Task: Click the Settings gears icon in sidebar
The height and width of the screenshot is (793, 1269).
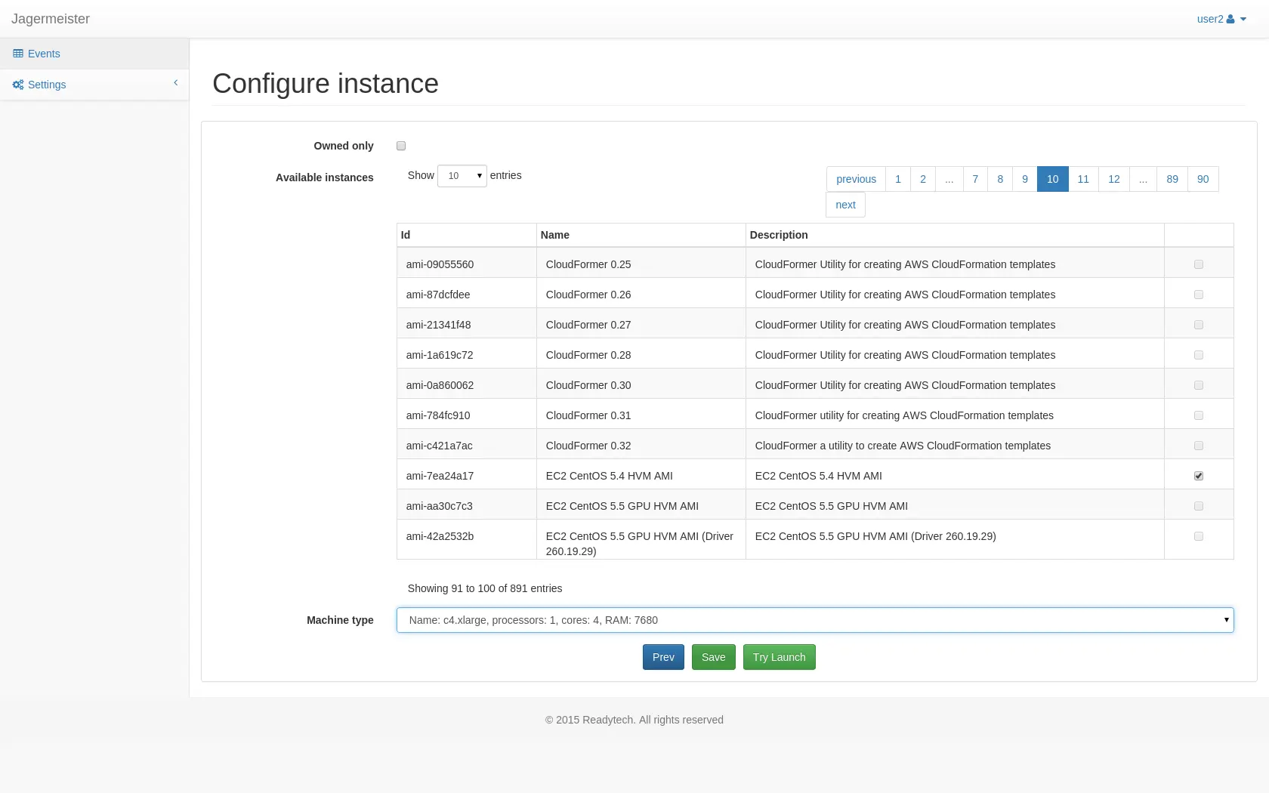Action: 18,85
